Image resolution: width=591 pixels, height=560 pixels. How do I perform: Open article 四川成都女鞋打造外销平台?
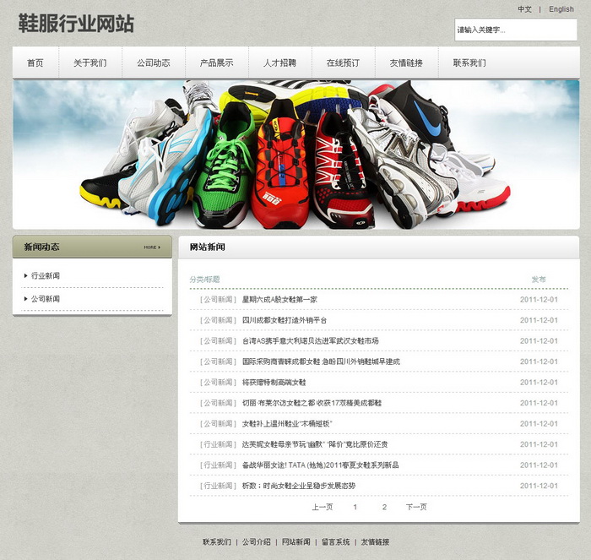point(285,320)
